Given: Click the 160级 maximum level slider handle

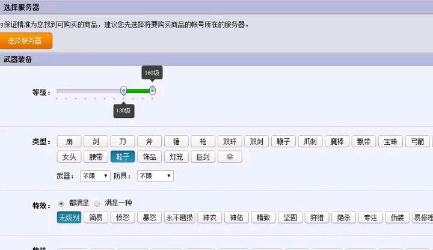Looking at the screenshot, I should (x=152, y=90).
